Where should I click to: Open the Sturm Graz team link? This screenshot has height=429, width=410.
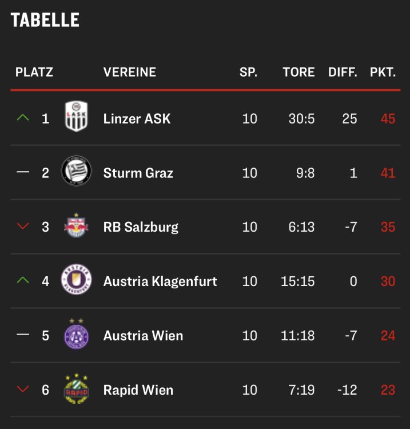click(138, 173)
